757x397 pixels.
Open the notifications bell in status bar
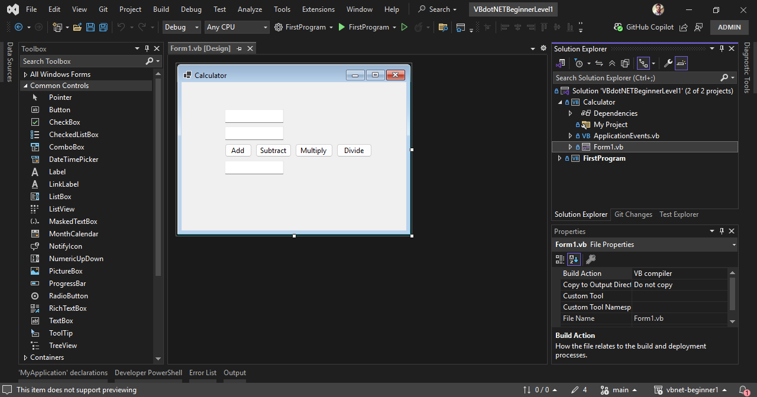[x=744, y=390]
